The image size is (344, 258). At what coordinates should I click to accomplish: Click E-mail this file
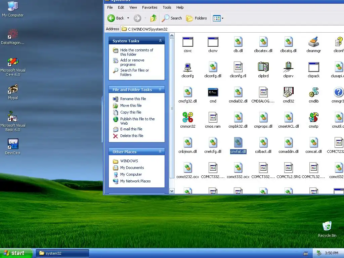(x=131, y=129)
